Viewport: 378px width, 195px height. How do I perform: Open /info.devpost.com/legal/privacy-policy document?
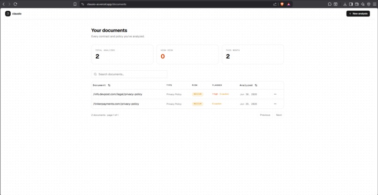118,94
